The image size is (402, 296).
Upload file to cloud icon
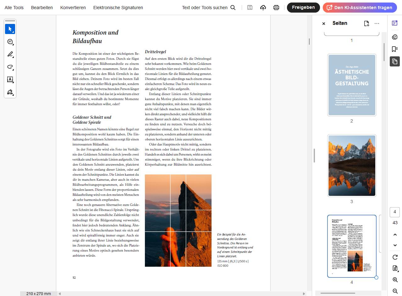(263, 8)
